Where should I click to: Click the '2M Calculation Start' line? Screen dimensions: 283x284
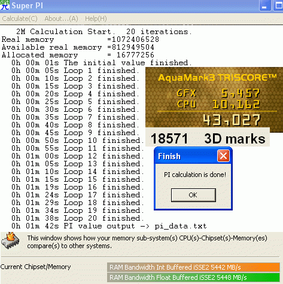[104, 32]
